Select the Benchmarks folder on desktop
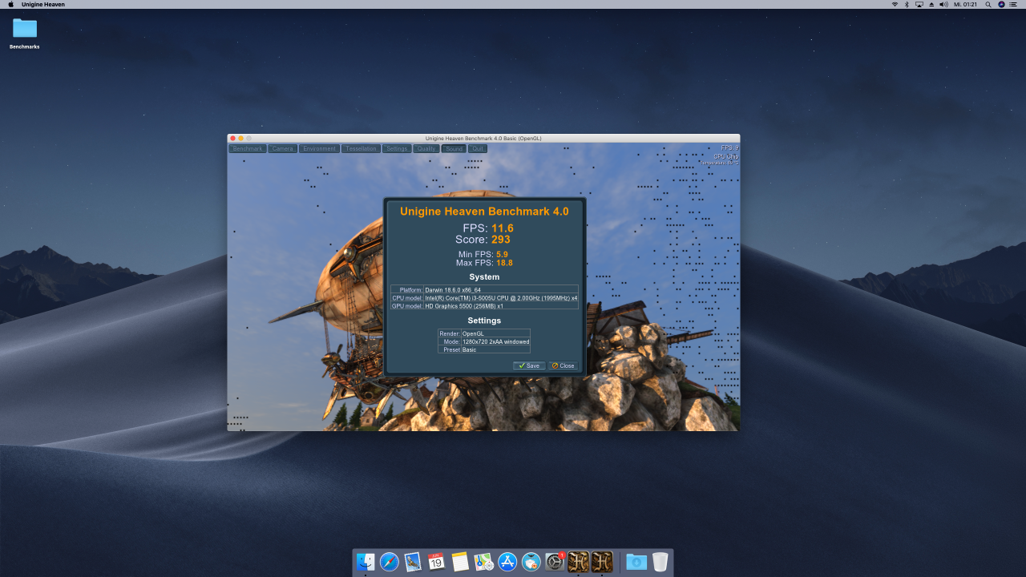 25,34
